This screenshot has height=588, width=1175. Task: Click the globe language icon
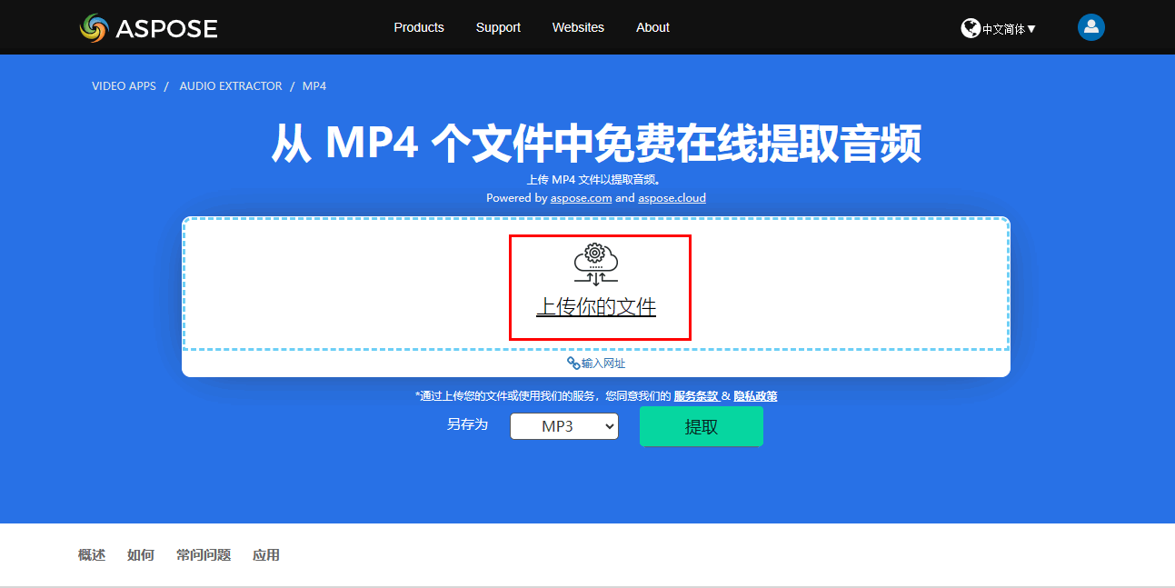click(x=971, y=28)
